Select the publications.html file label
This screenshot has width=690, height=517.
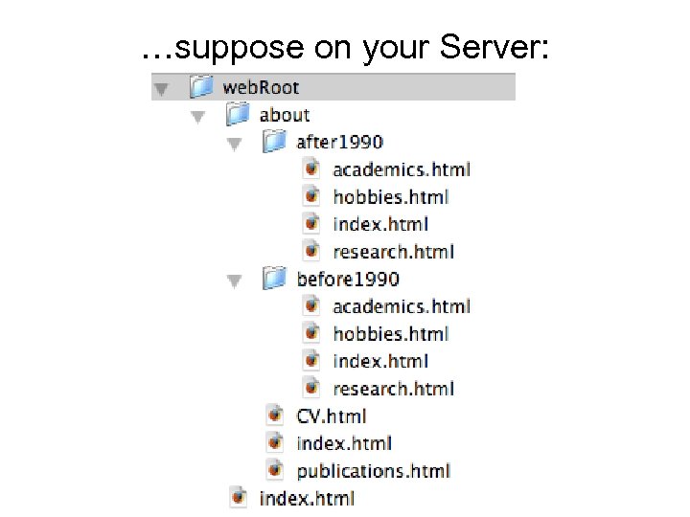pyautogui.click(x=373, y=471)
